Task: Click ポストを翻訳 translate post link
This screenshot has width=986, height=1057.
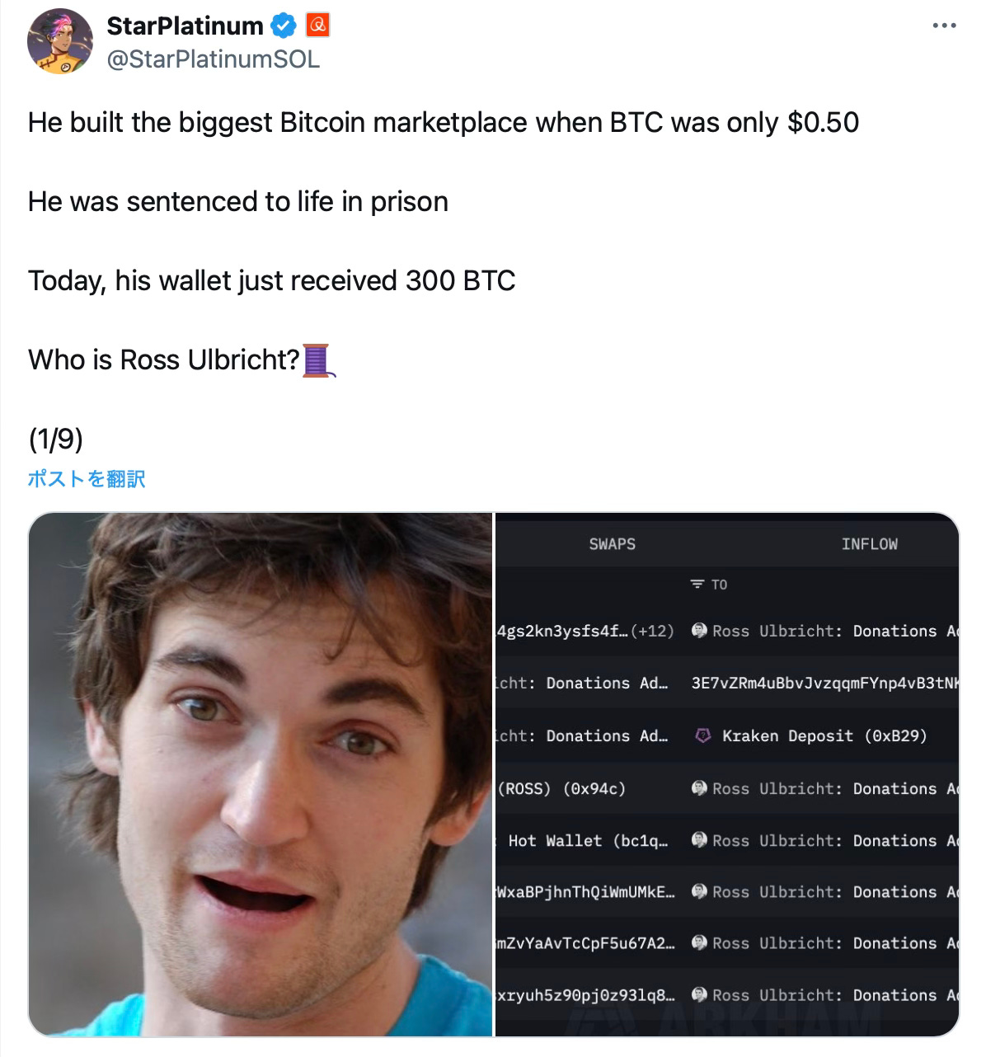Action: pyautogui.click(x=87, y=479)
